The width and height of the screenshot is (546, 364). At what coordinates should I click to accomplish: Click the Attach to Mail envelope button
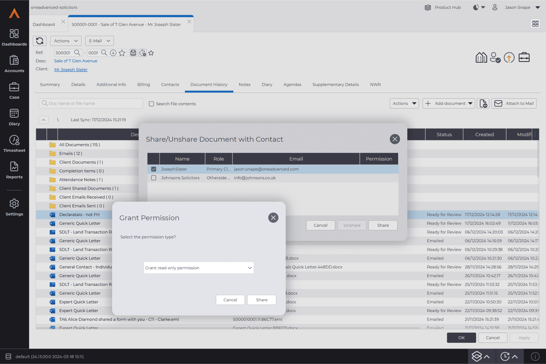point(514,104)
